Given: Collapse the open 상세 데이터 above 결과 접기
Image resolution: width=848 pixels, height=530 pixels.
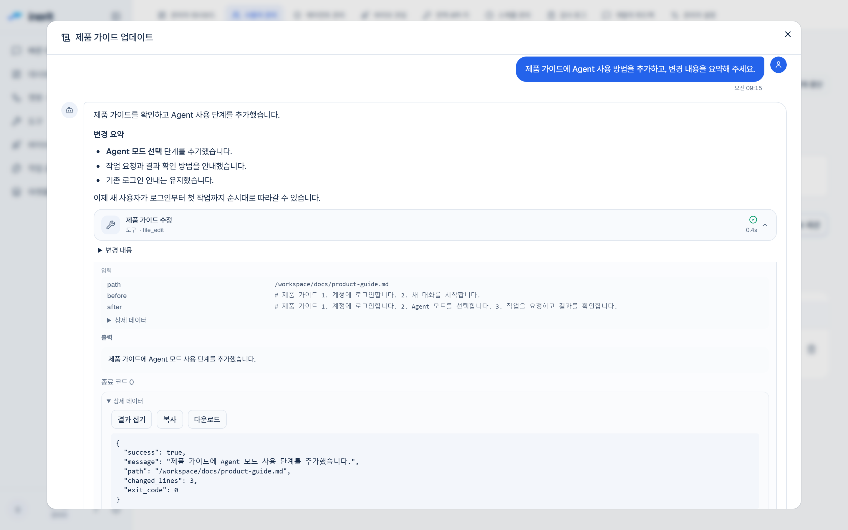Looking at the screenshot, I should click(125, 401).
